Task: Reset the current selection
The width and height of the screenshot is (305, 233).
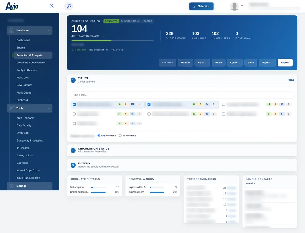Action: [x=219, y=63]
